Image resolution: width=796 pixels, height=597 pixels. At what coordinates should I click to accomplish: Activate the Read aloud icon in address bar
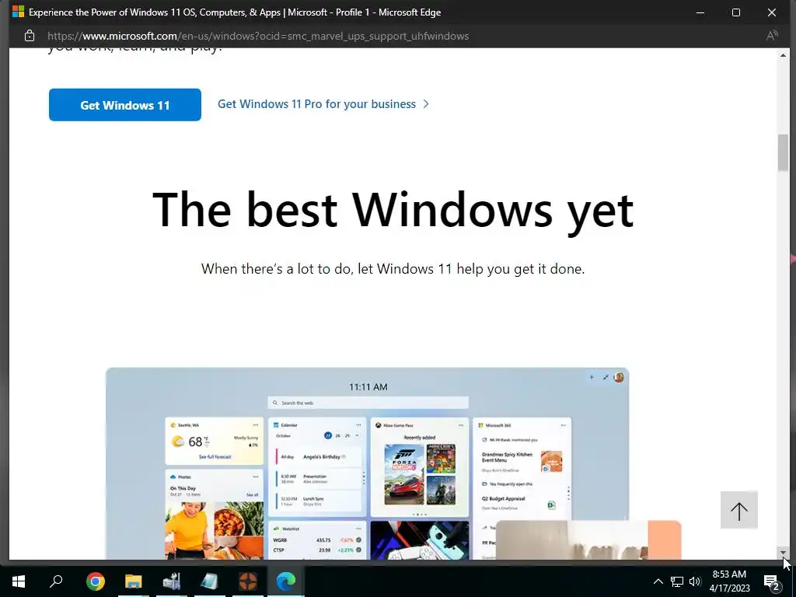point(772,36)
